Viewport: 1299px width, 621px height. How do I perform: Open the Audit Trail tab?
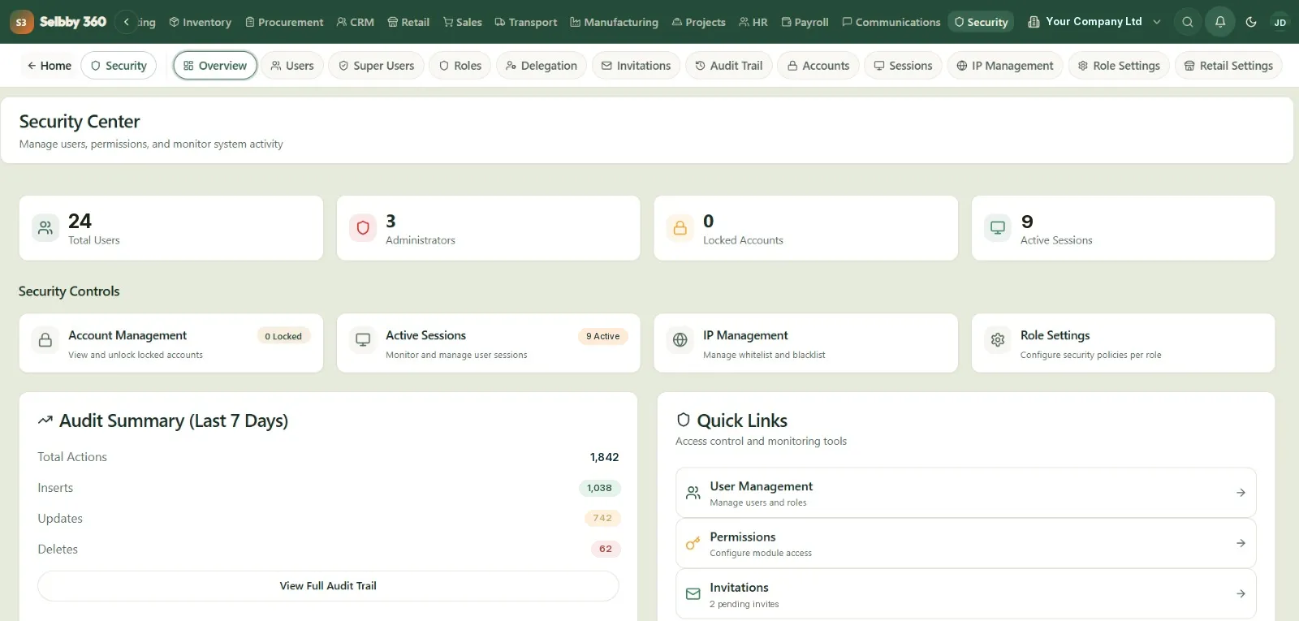(x=728, y=66)
